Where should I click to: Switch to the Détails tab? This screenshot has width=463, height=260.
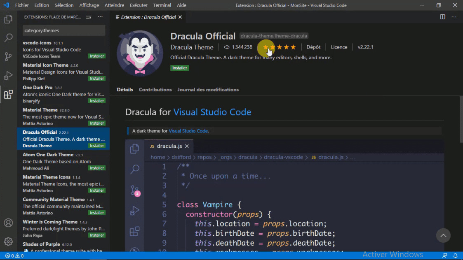click(125, 90)
